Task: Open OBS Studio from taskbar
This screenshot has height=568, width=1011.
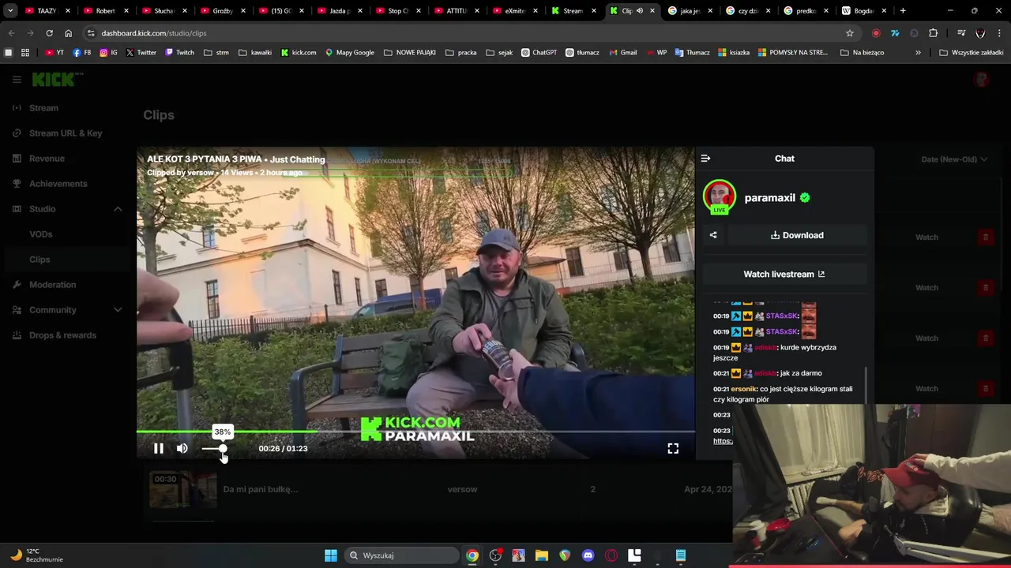Action: [495, 555]
